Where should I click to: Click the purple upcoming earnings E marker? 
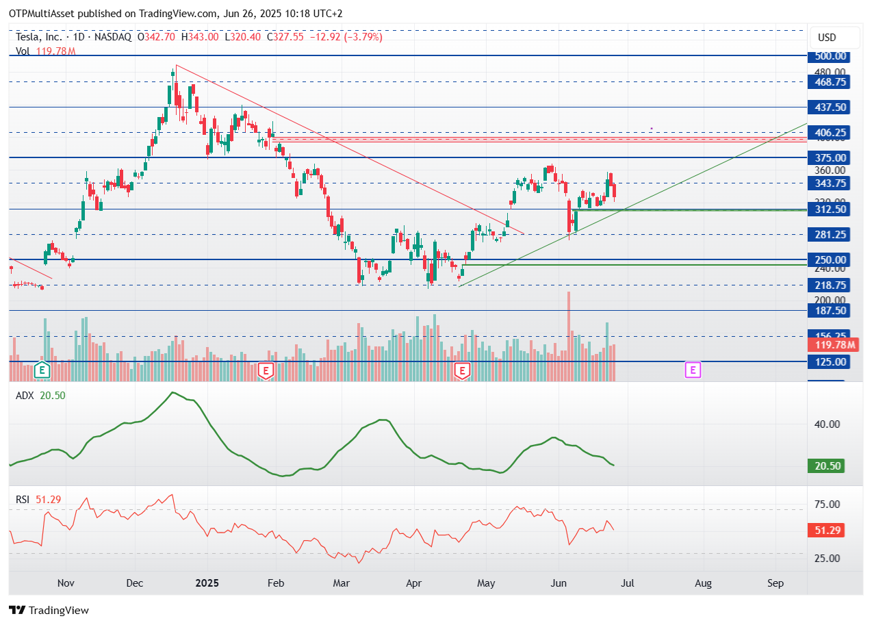point(693,370)
